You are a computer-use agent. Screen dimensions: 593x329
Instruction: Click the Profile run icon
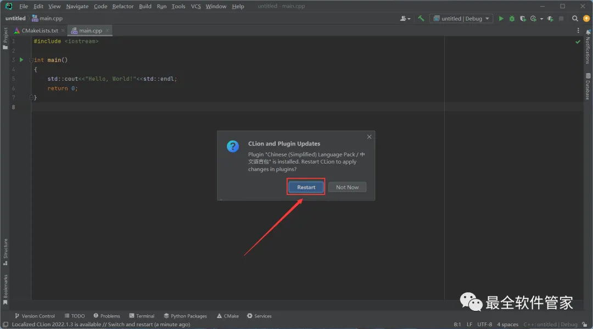click(534, 19)
